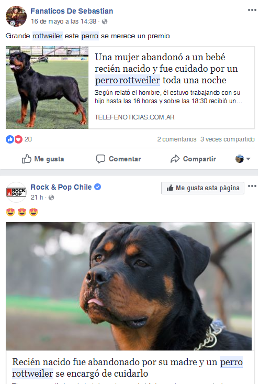Click the Comentar speech bubble icon
The height and width of the screenshot is (384, 259).
click(x=100, y=159)
